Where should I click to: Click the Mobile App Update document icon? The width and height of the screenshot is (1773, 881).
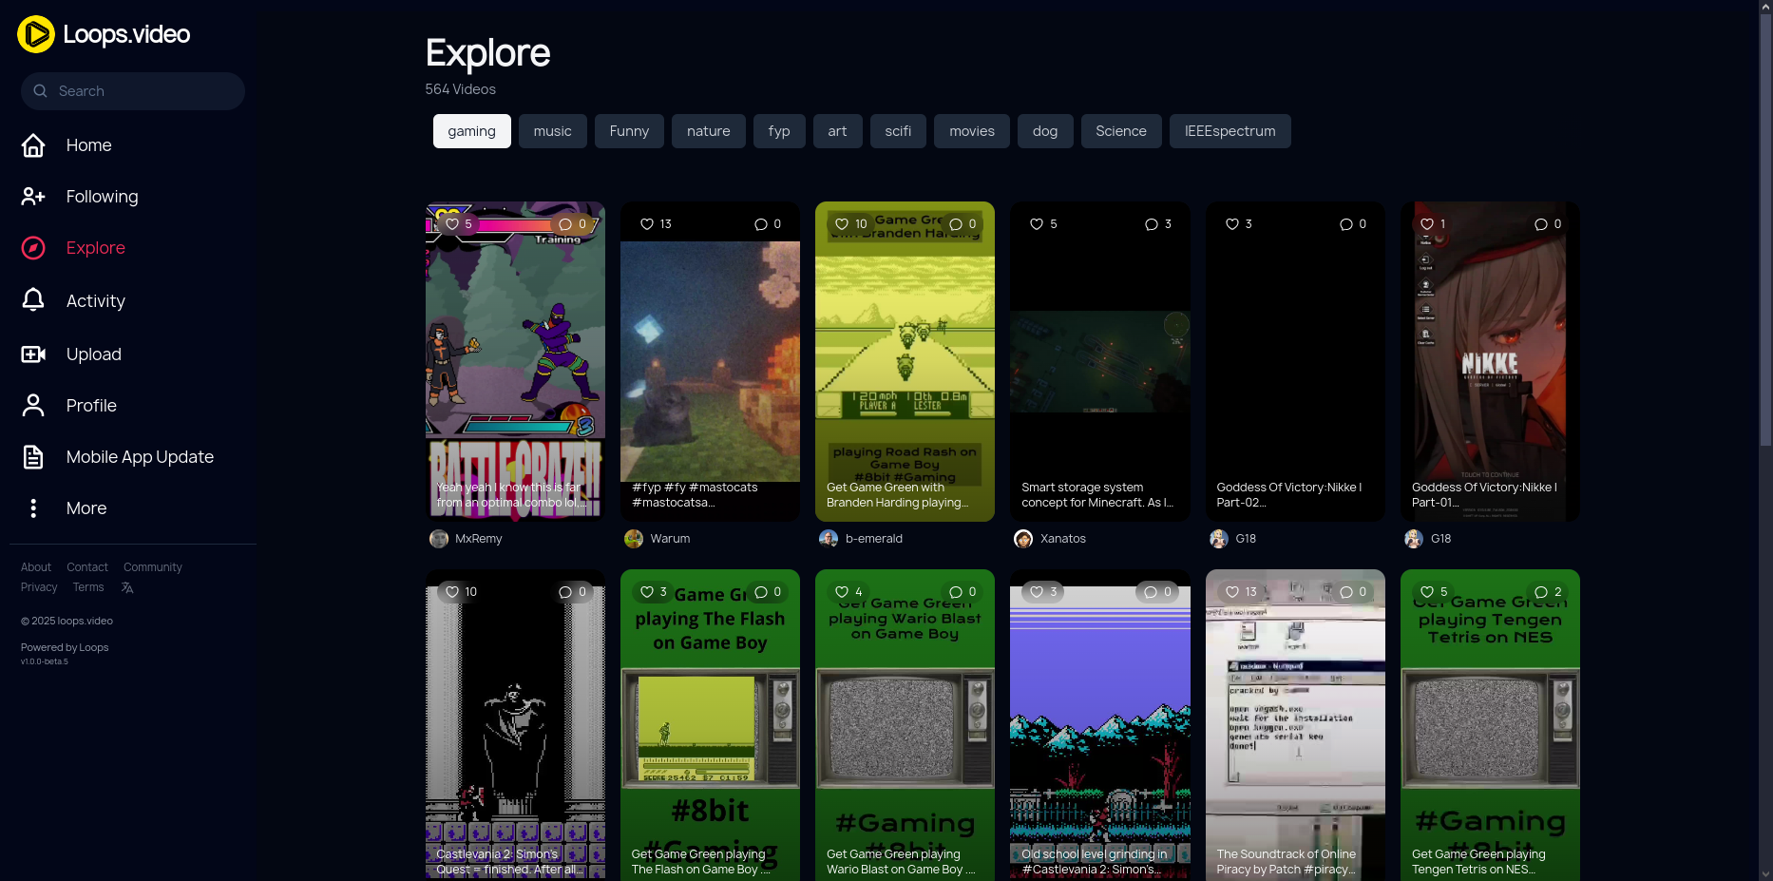(x=33, y=456)
